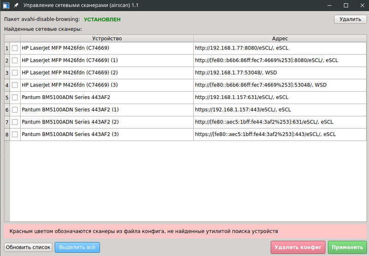Click the Обновить список button
The width and height of the screenshot is (369, 256).
click(x=28, y=247)
